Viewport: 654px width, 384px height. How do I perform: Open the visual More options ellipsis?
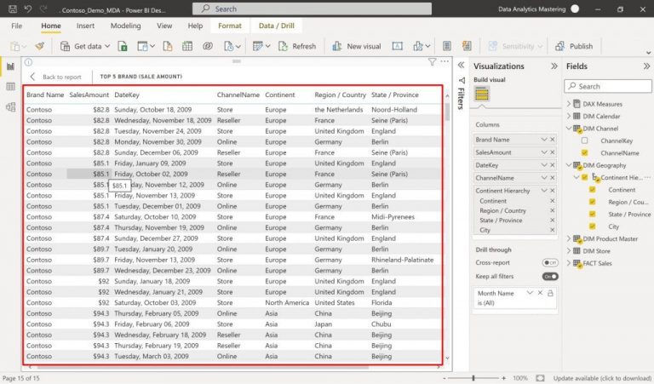coord(445,61)
